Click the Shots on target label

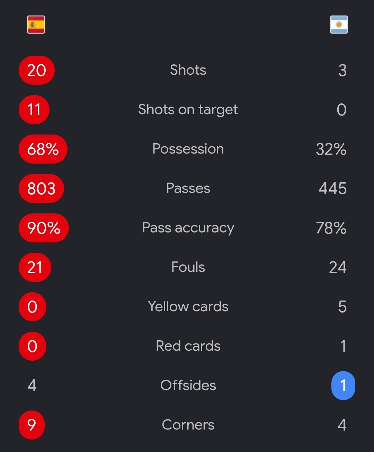pos(188,110)
